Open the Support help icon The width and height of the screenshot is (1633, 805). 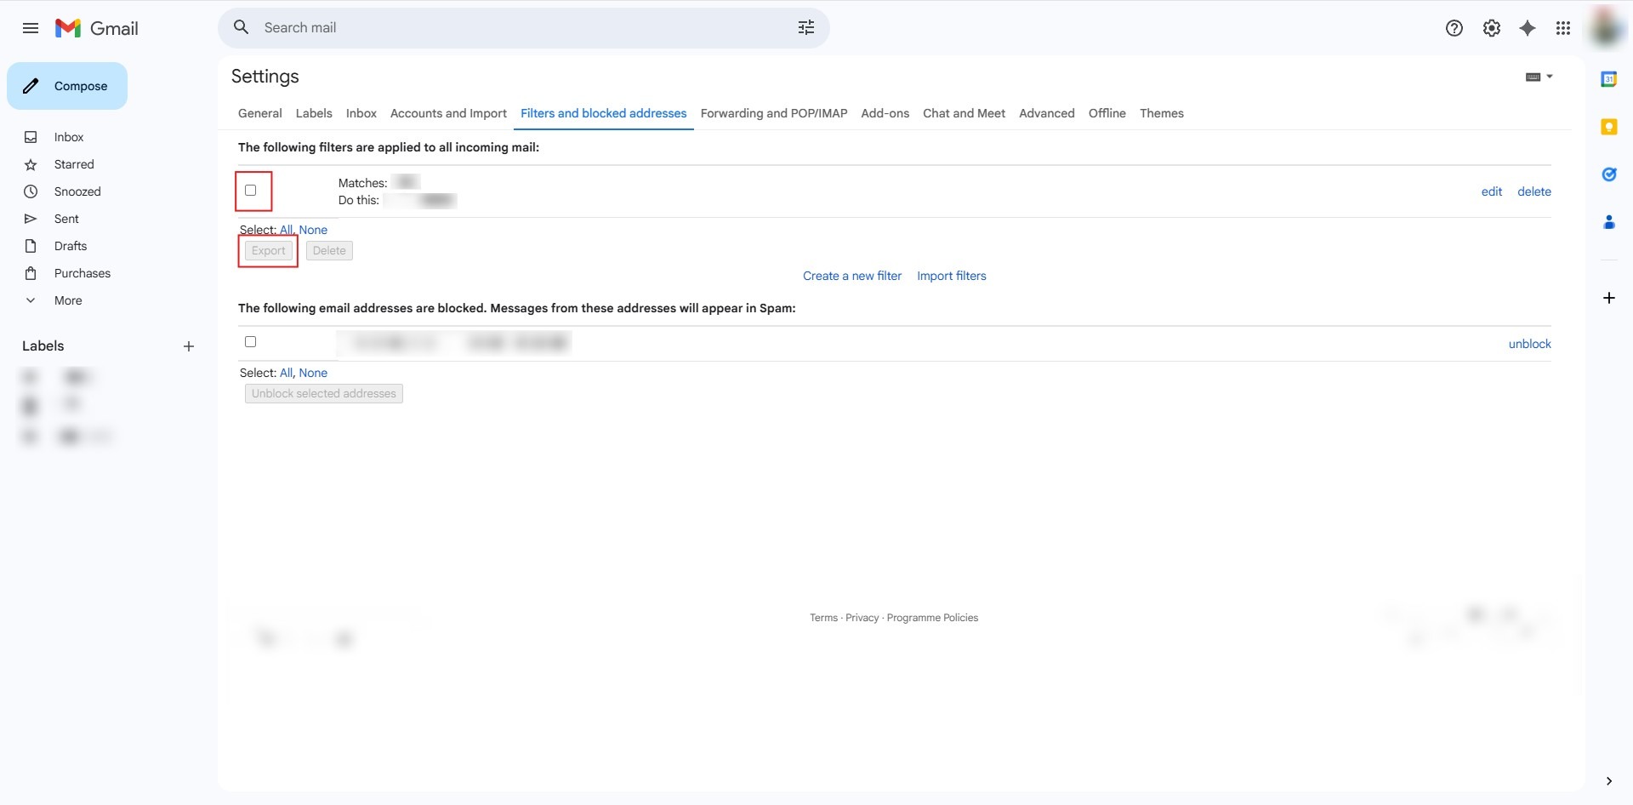click(1454, 28)
